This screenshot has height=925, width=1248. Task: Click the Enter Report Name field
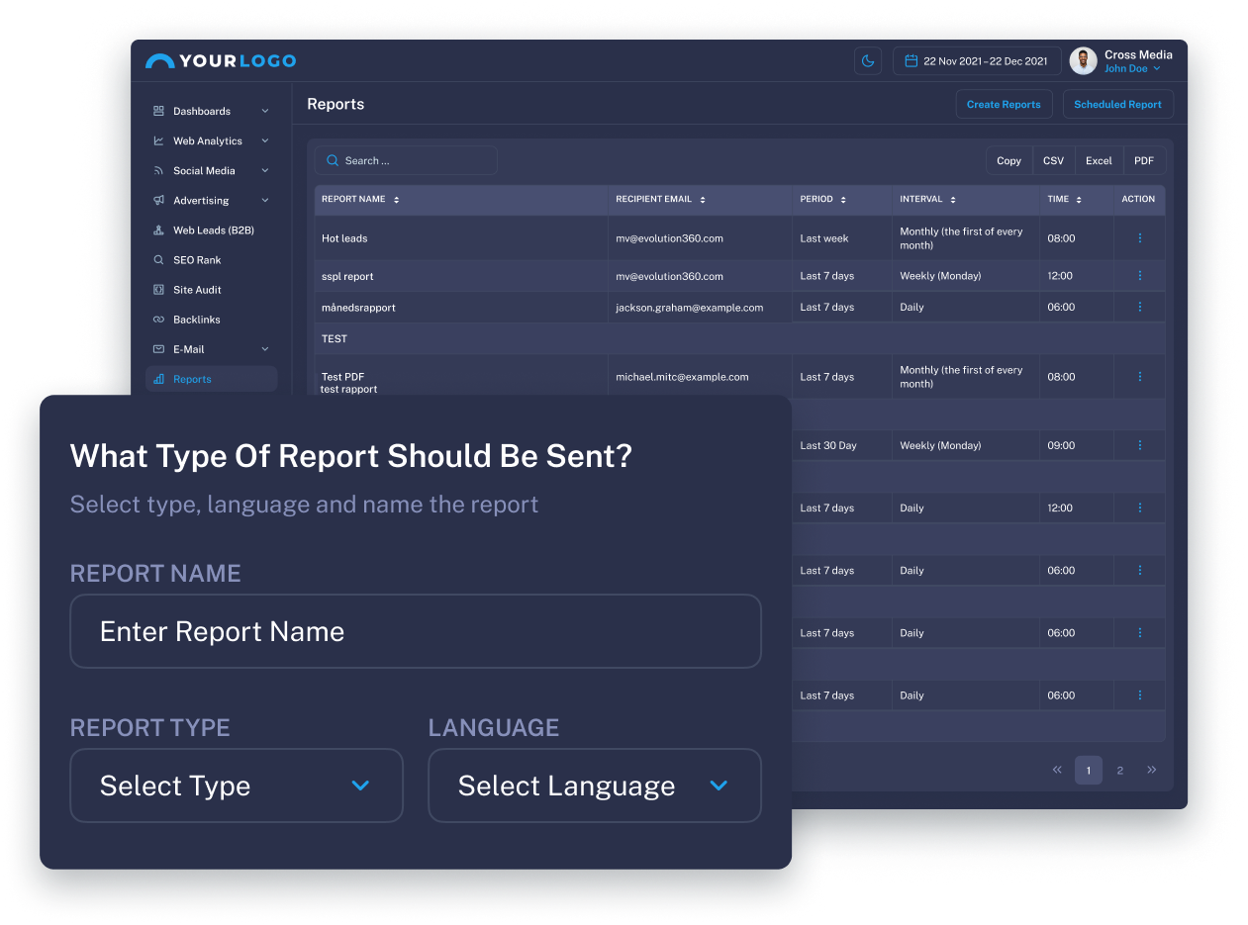point(416,631)
